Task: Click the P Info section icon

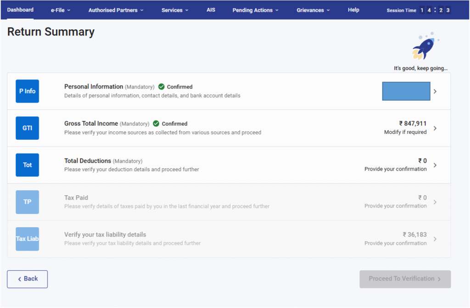Action: pos(27,91)
